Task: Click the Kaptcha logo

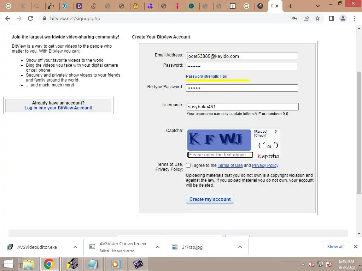Action: pyautogui.click(x=268, y=156)
